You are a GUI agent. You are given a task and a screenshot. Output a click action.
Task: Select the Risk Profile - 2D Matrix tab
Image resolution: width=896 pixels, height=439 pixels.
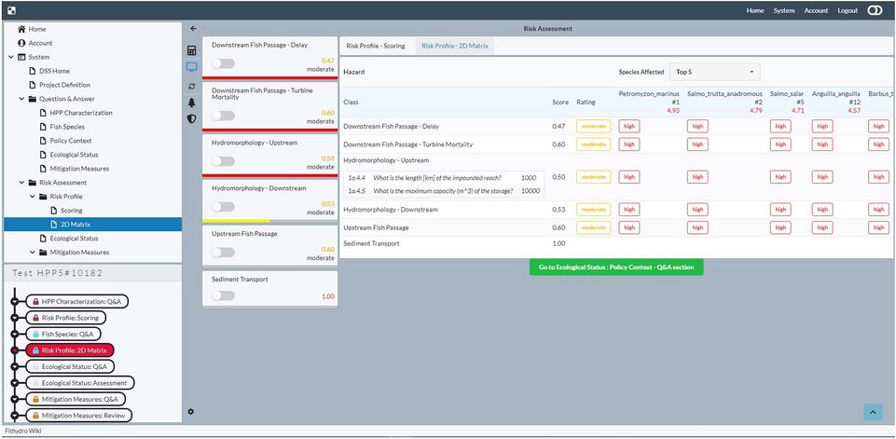(455, 46)
